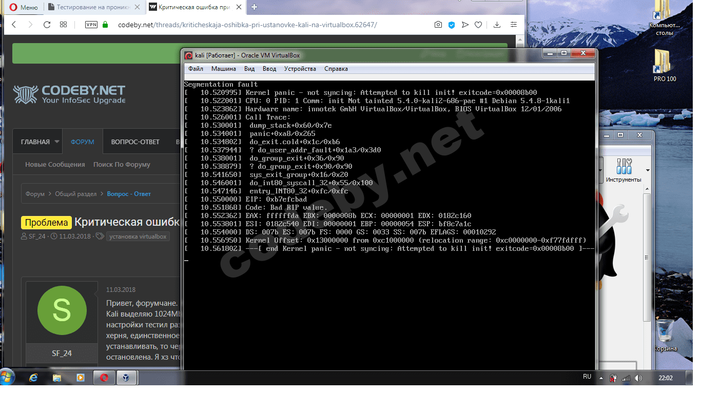The width and height of the screenshot is (701, 394).
Task: Open the Устройства menu in VirtualBox
Action: (x=300, y=69)
